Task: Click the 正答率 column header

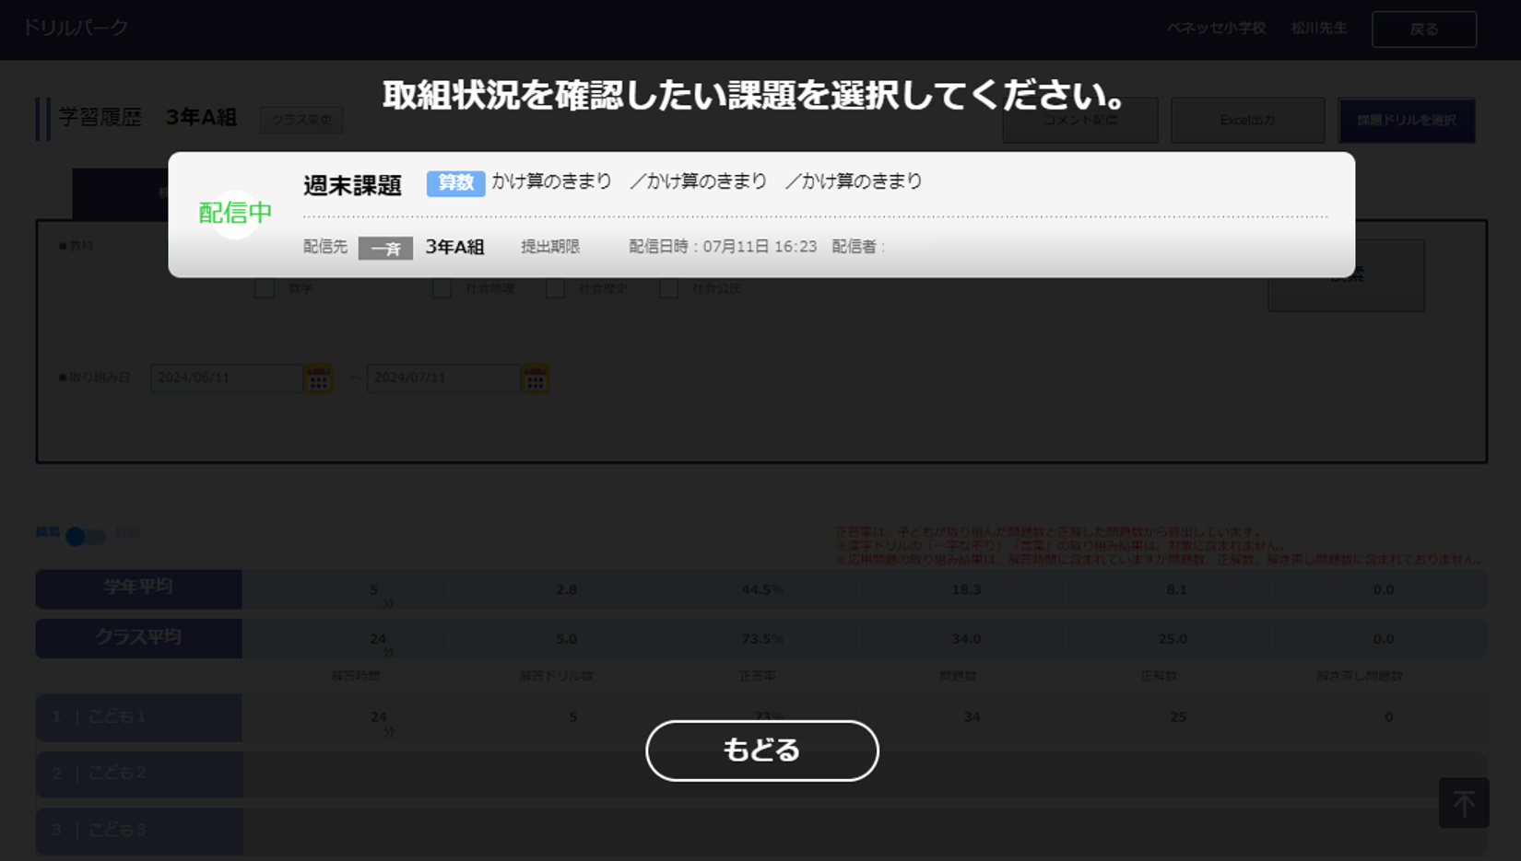Action: pyautogui.click(x=757, y=676)
